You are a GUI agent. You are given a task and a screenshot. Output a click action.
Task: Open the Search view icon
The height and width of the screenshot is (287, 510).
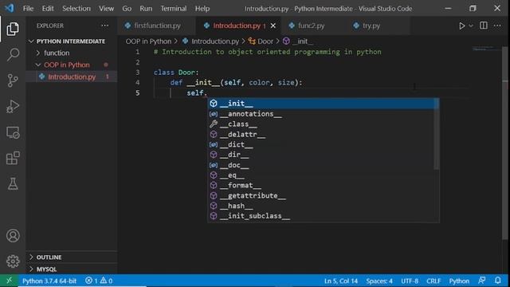13,54
